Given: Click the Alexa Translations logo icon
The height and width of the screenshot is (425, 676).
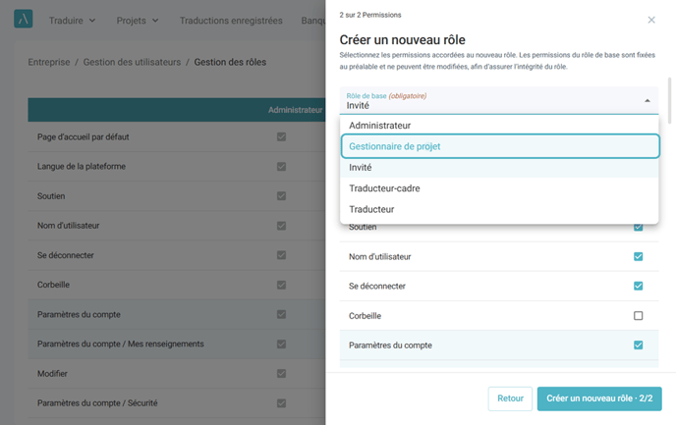Looking at the screenshot, I should pyautogui.click(x=24, y=19).
